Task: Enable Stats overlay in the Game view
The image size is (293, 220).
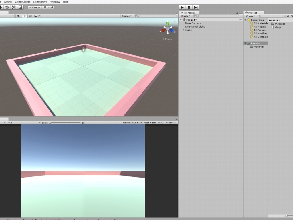Action: (161, 122)
